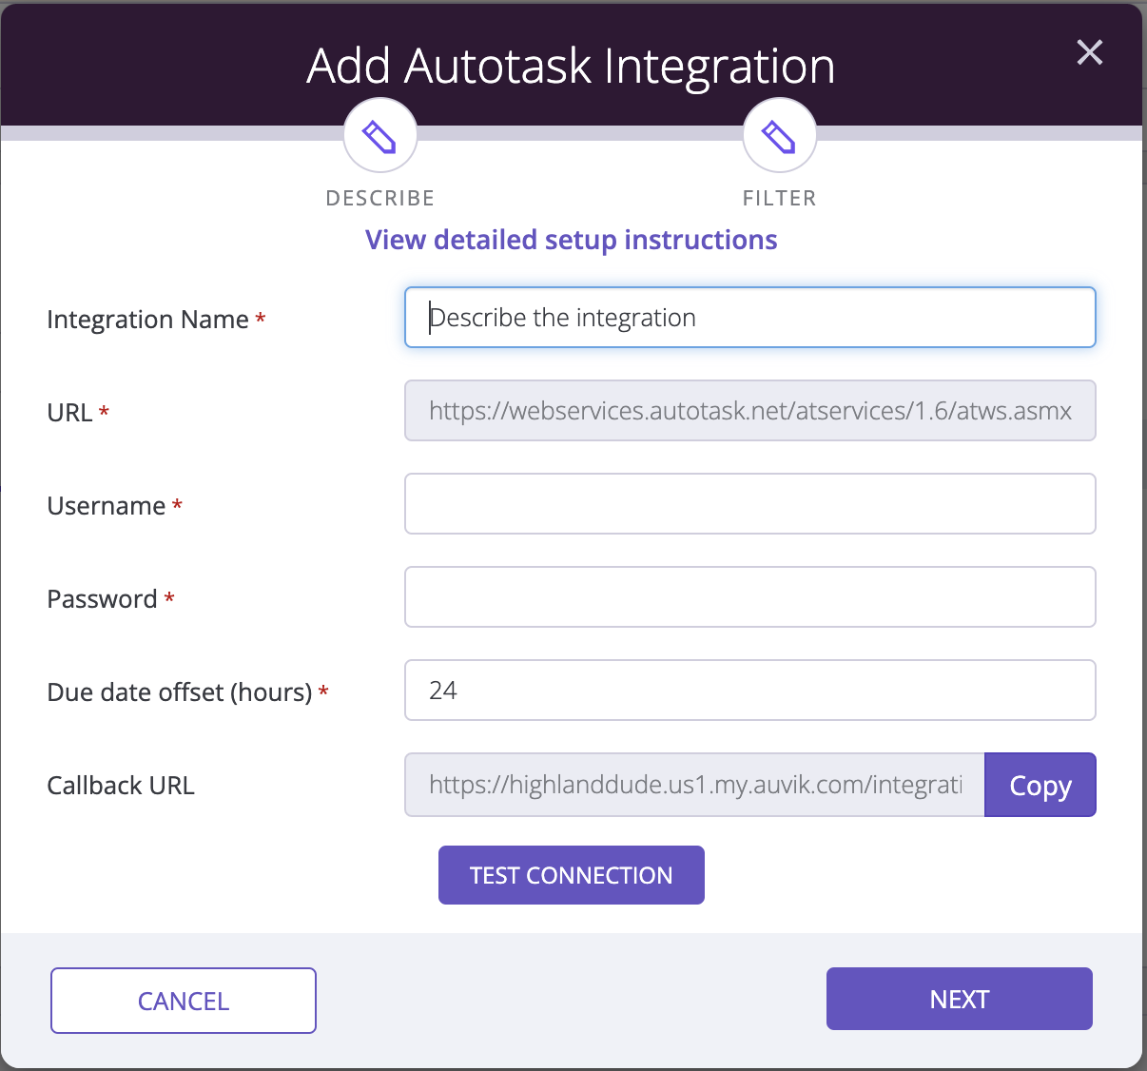Click into the Username field

750,504
